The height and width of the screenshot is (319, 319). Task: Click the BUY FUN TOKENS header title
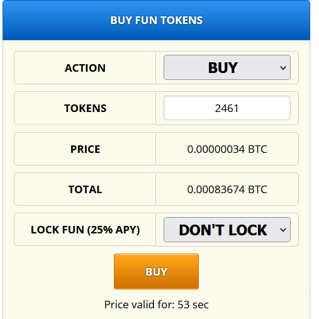point(157,20)
